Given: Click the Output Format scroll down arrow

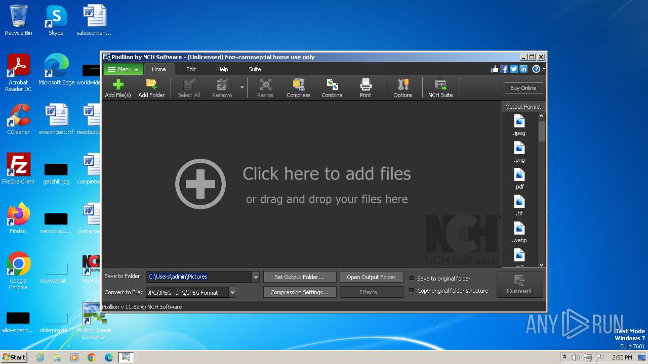Looking at the screenshot, I should tap(542, 264).
